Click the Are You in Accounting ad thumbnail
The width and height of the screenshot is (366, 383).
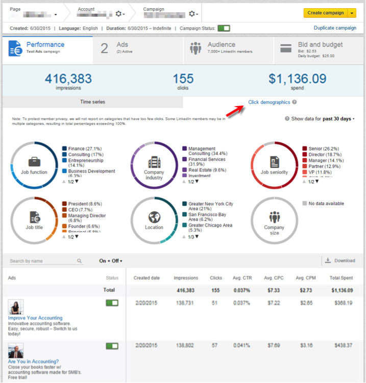(16, 350)
